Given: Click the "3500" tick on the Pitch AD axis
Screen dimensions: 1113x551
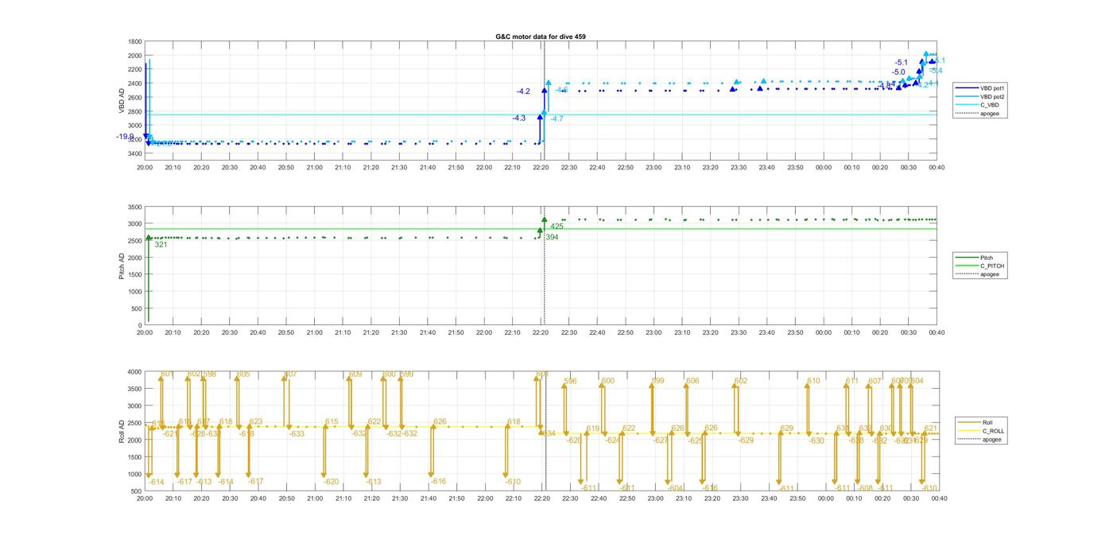Looking at the screenshot, I should [135, 207].
